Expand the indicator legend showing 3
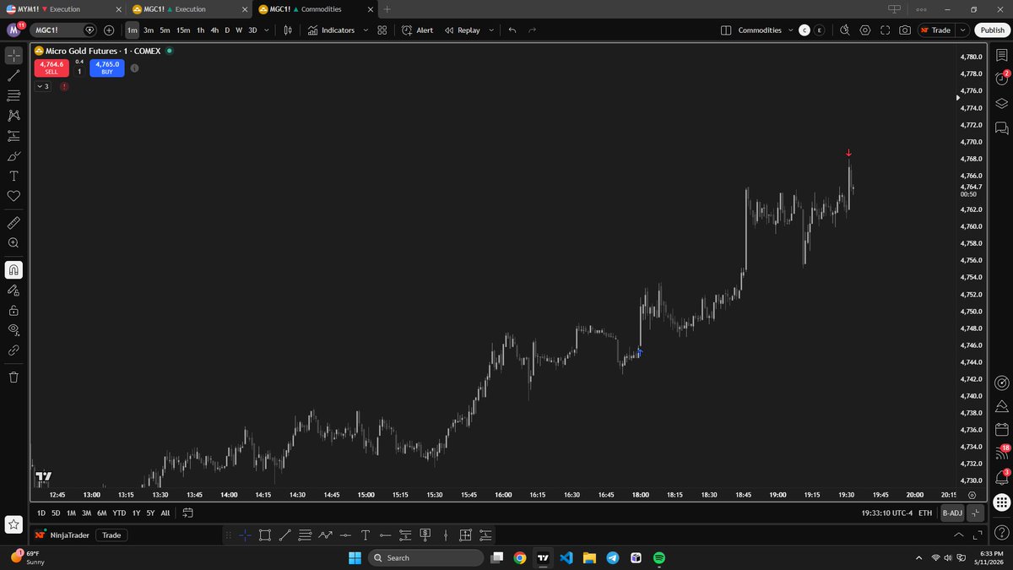Image resolution: width=1013 pixels, height=570 pixels. 42,86
